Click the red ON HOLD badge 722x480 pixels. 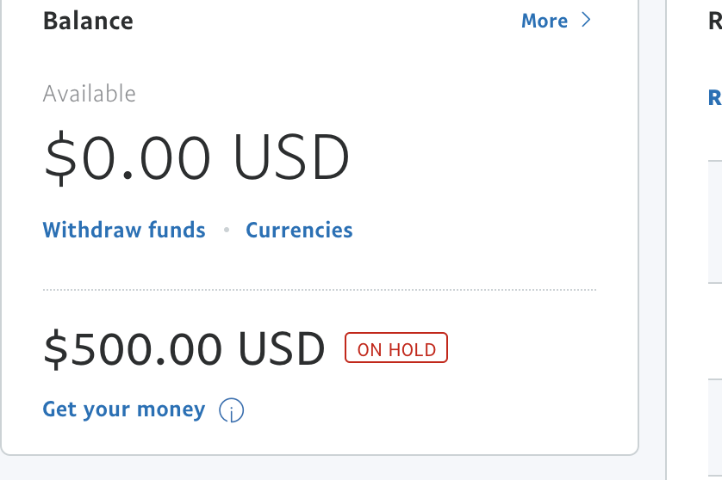click(396, 348)
